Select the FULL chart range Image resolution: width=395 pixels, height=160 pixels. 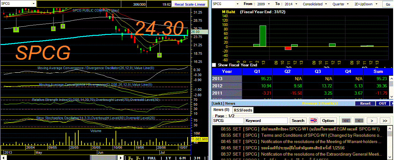(152, 158)
